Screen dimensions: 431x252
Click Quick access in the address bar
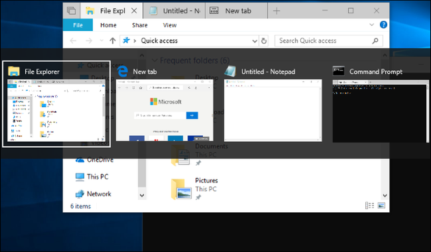(159, 41)
